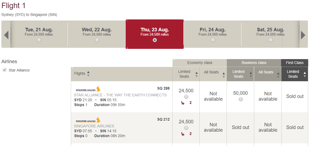The height and width of the screenshot is (146, 315).
Task: Advance to later dates with right arrow
Action: click(303, 35)
